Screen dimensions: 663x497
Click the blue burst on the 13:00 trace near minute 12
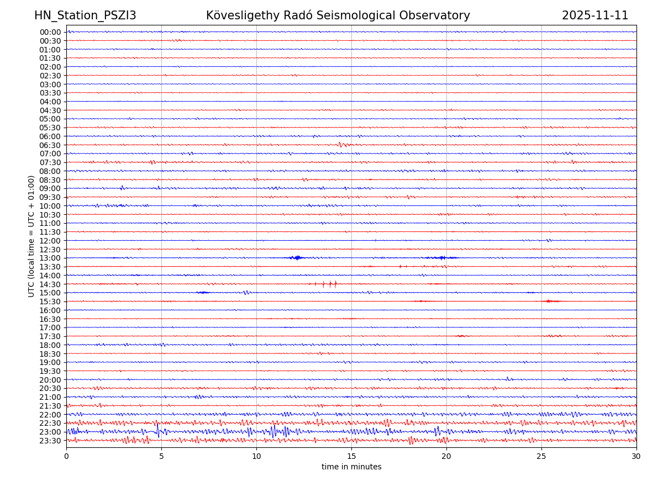pos(297,258)
